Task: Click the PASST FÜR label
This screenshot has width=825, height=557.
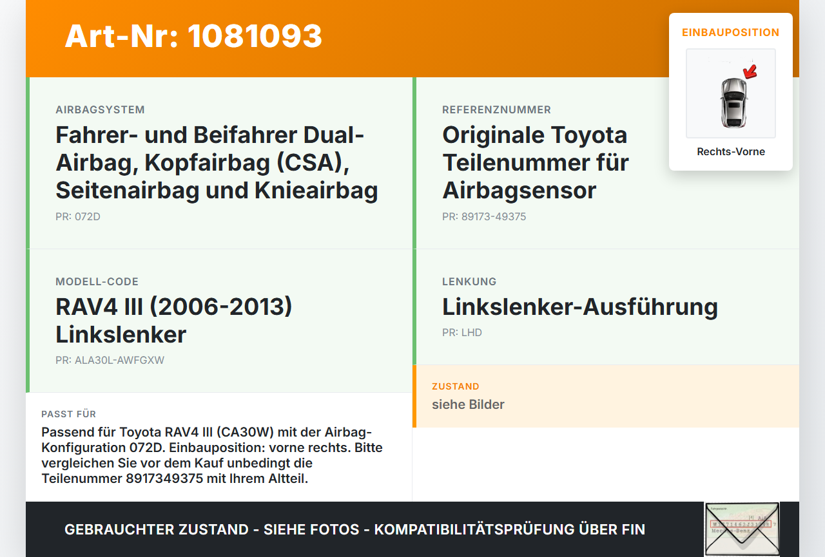Action: click(x=68, y=414)
